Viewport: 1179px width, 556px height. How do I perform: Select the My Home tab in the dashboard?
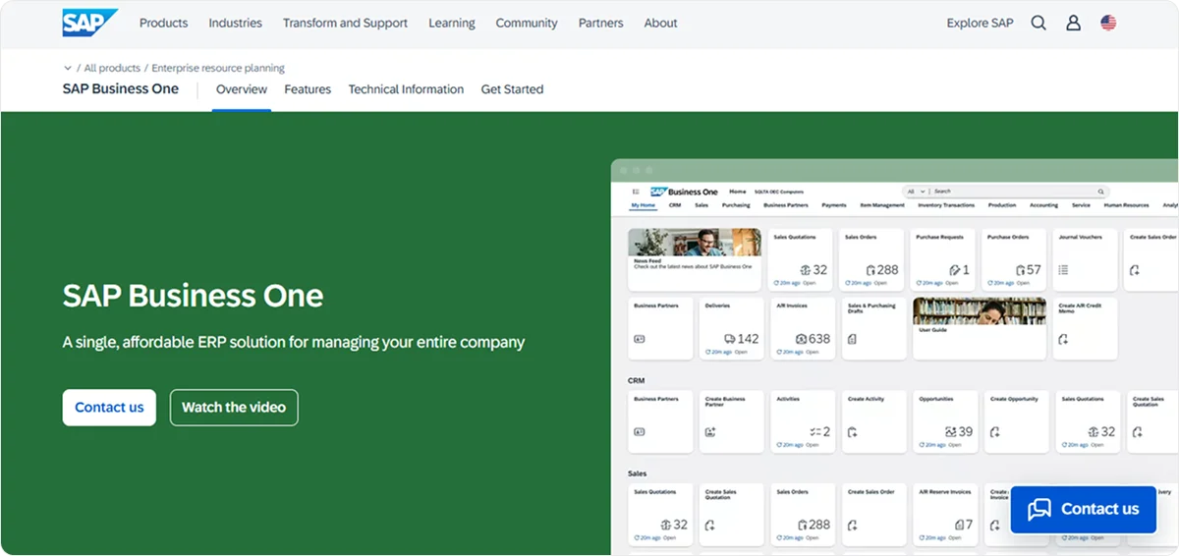(644, 205)
